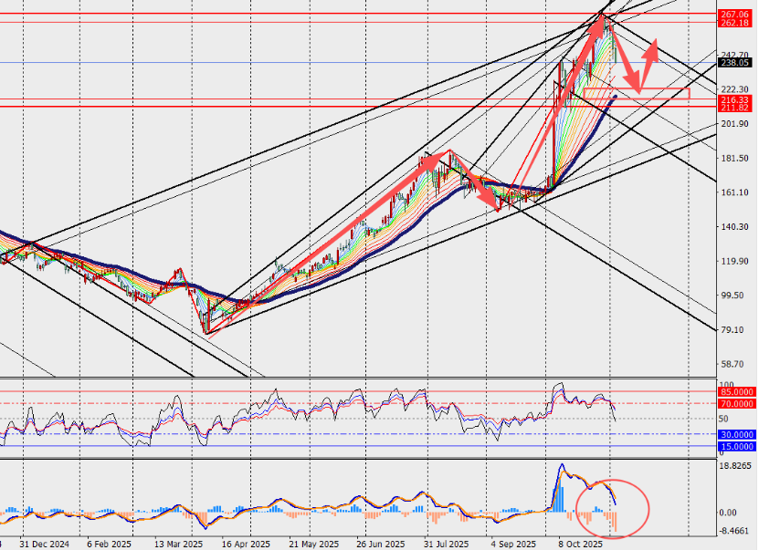Click the 85.0000 overbought level label
This screenshot has width=759, height=550.
point(736,393)
